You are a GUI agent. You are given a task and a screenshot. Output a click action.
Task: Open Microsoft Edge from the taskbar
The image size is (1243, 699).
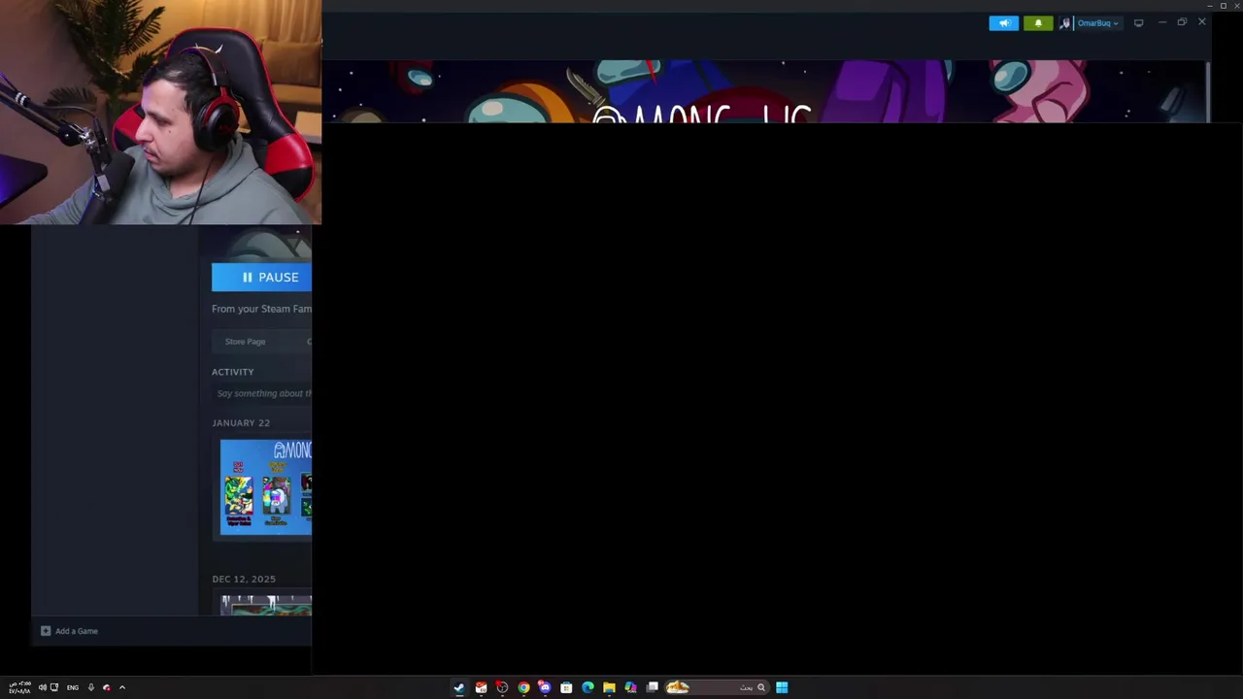click(588, 687)
